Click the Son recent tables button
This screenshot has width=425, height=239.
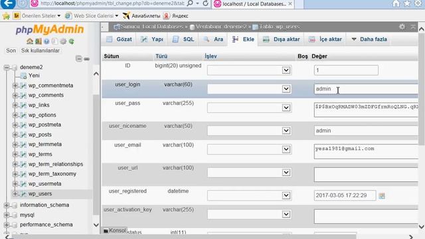tap(11, 50)
